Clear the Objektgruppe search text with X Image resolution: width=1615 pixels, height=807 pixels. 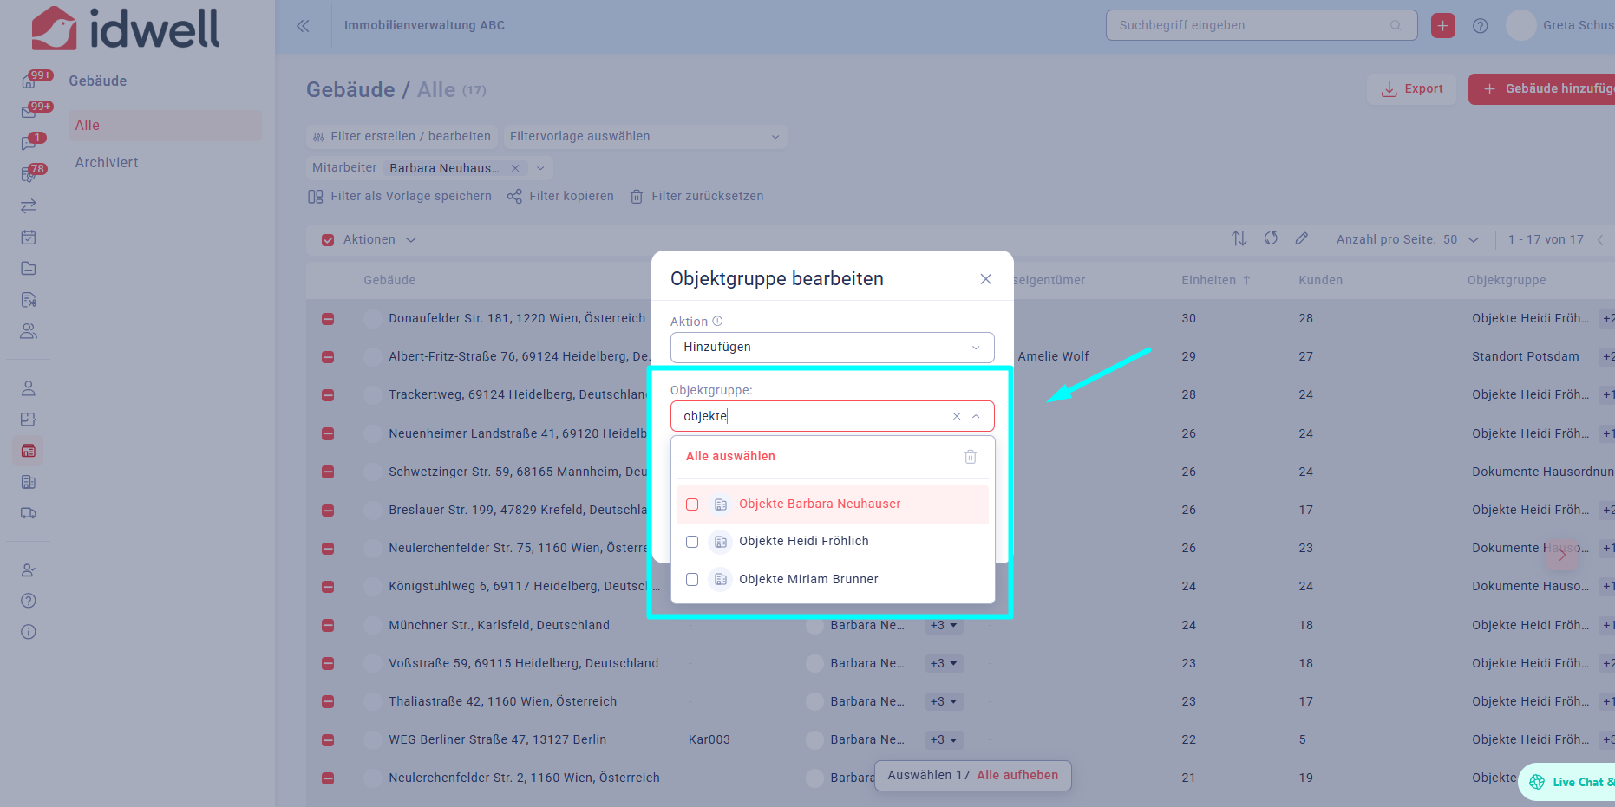(x=957, y=416)
